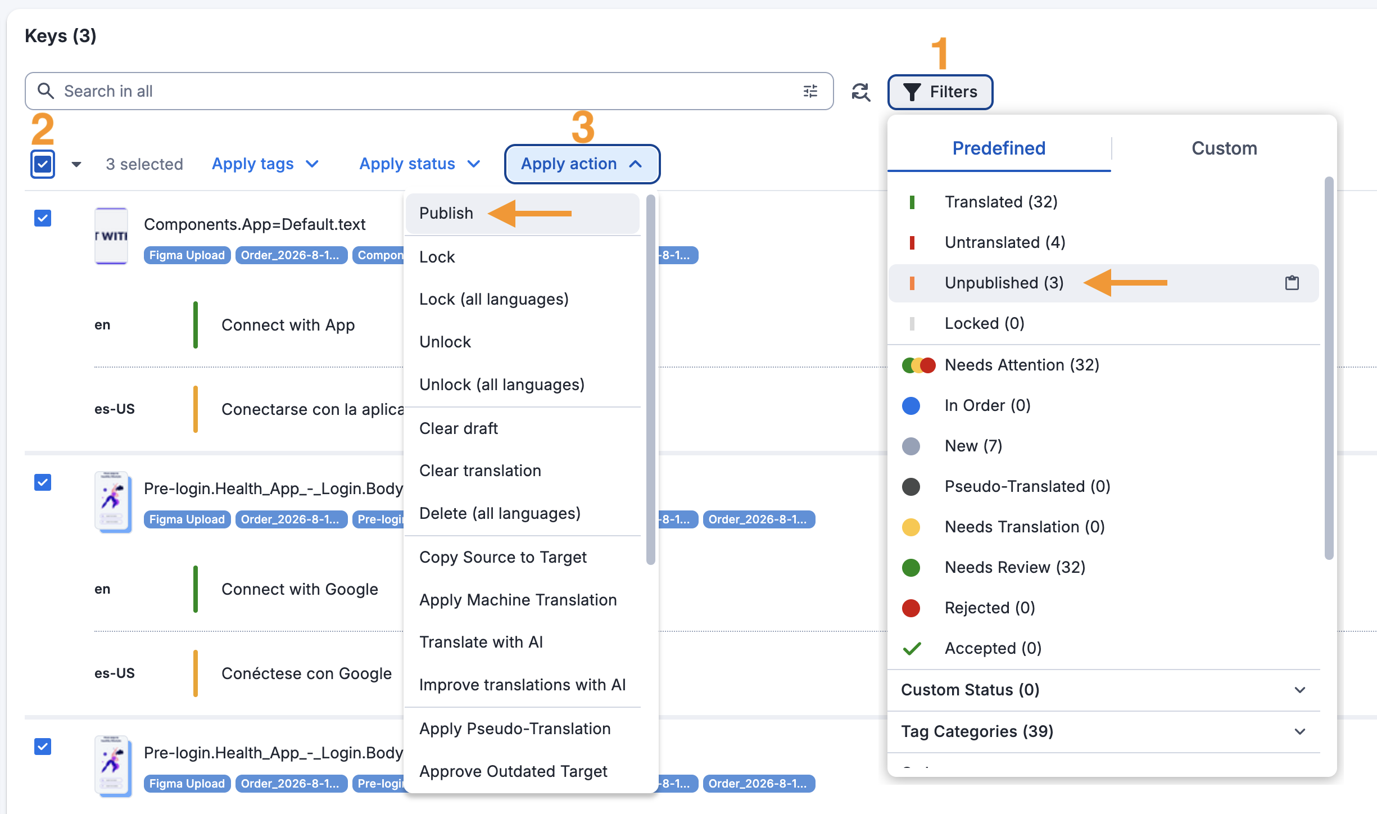
Task: Click the Figma Upload tag on first key
Action: [x=187, y=255]
